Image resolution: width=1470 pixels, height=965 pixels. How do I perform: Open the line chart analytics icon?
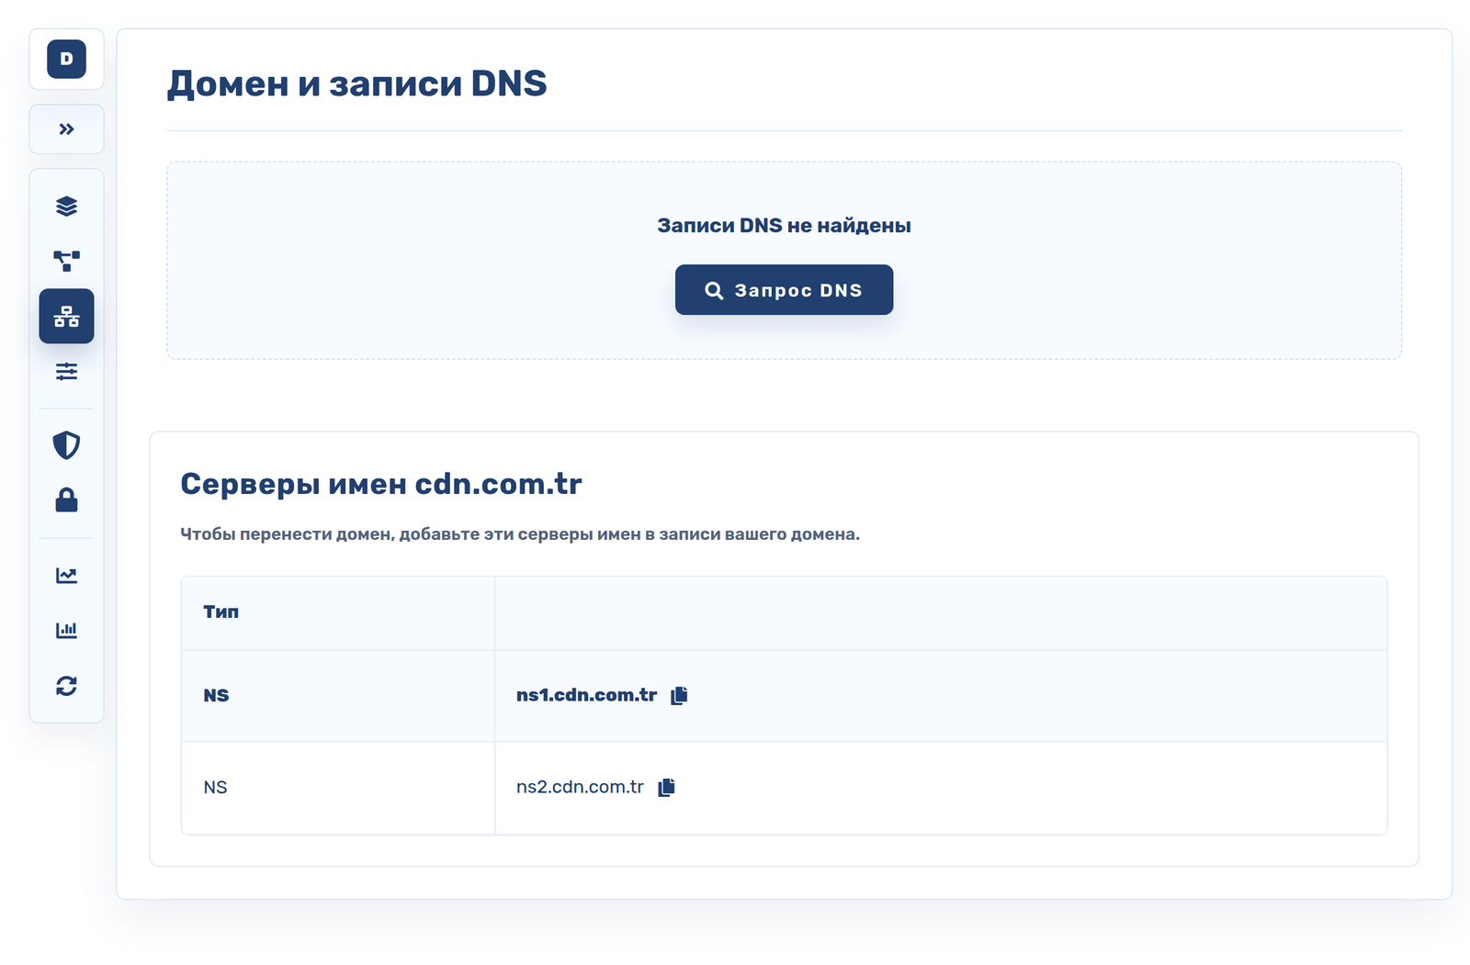pos(66,576)
